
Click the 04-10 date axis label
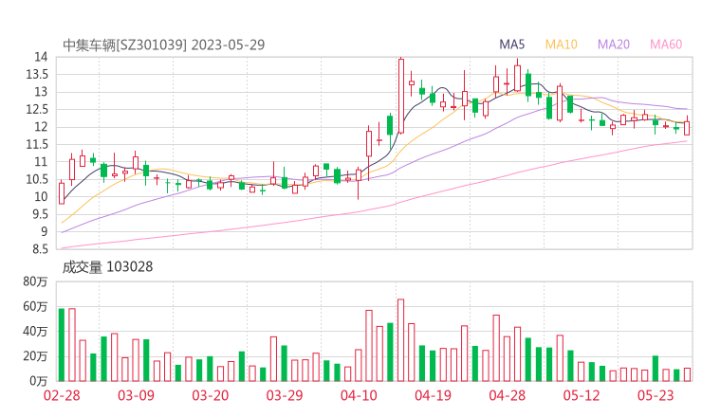click(x=359, y=395)
